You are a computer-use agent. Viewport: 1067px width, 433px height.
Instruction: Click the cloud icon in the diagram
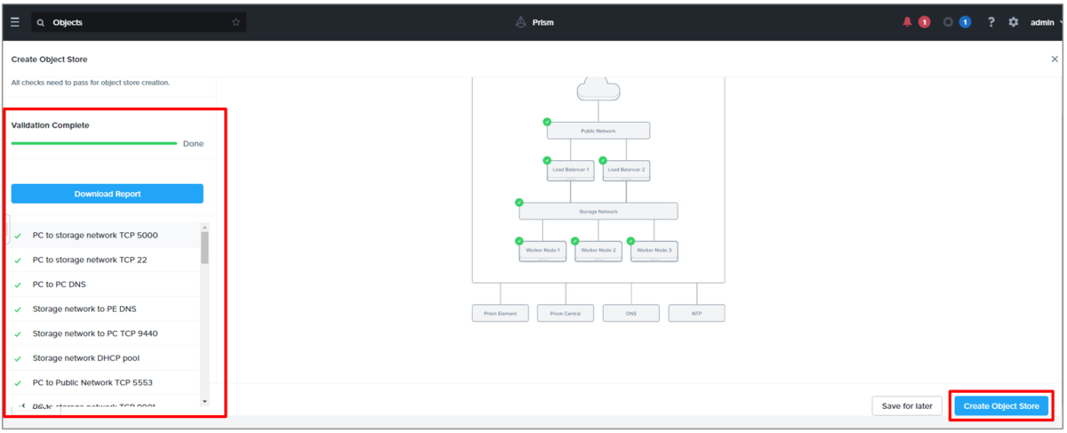[x=598, y=88]
